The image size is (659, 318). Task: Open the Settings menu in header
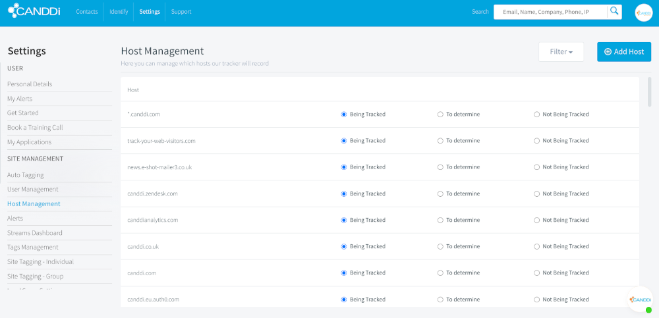(150, 12)
